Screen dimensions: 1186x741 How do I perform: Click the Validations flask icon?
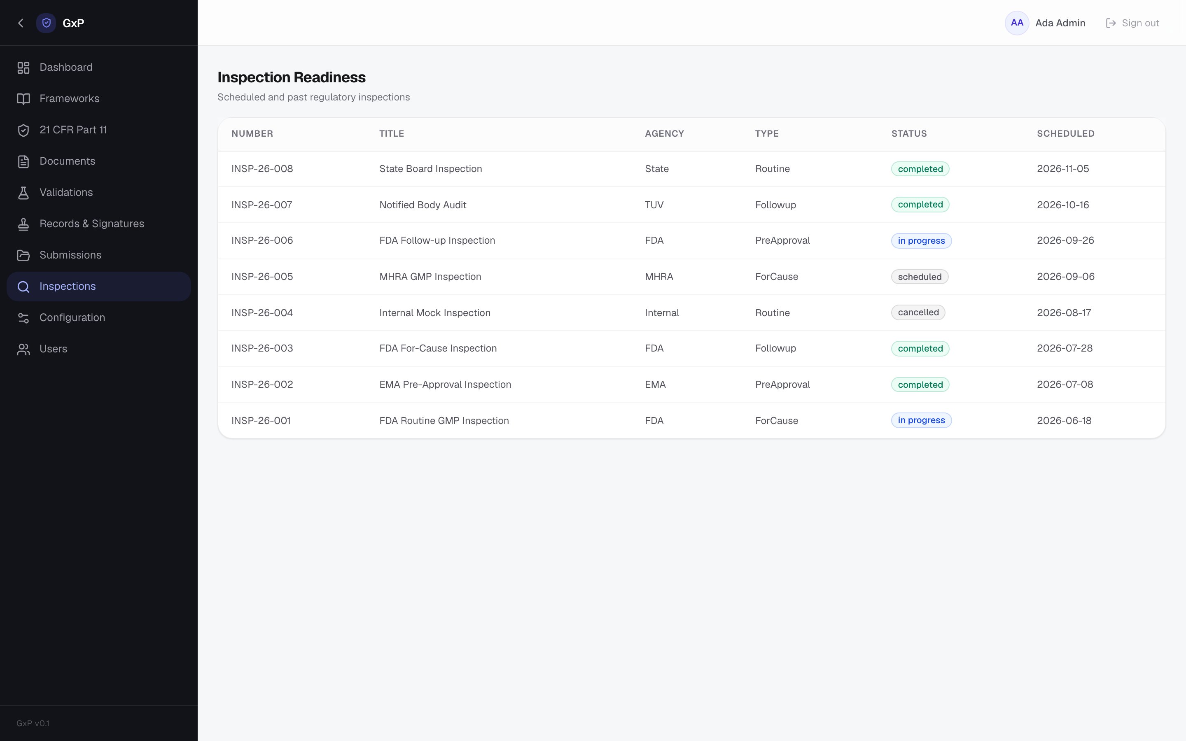pos(23,193)
